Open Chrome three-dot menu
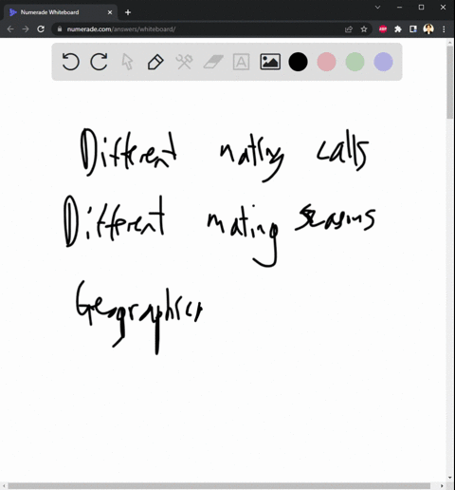455x490 pixels. [x=444, y=29]
